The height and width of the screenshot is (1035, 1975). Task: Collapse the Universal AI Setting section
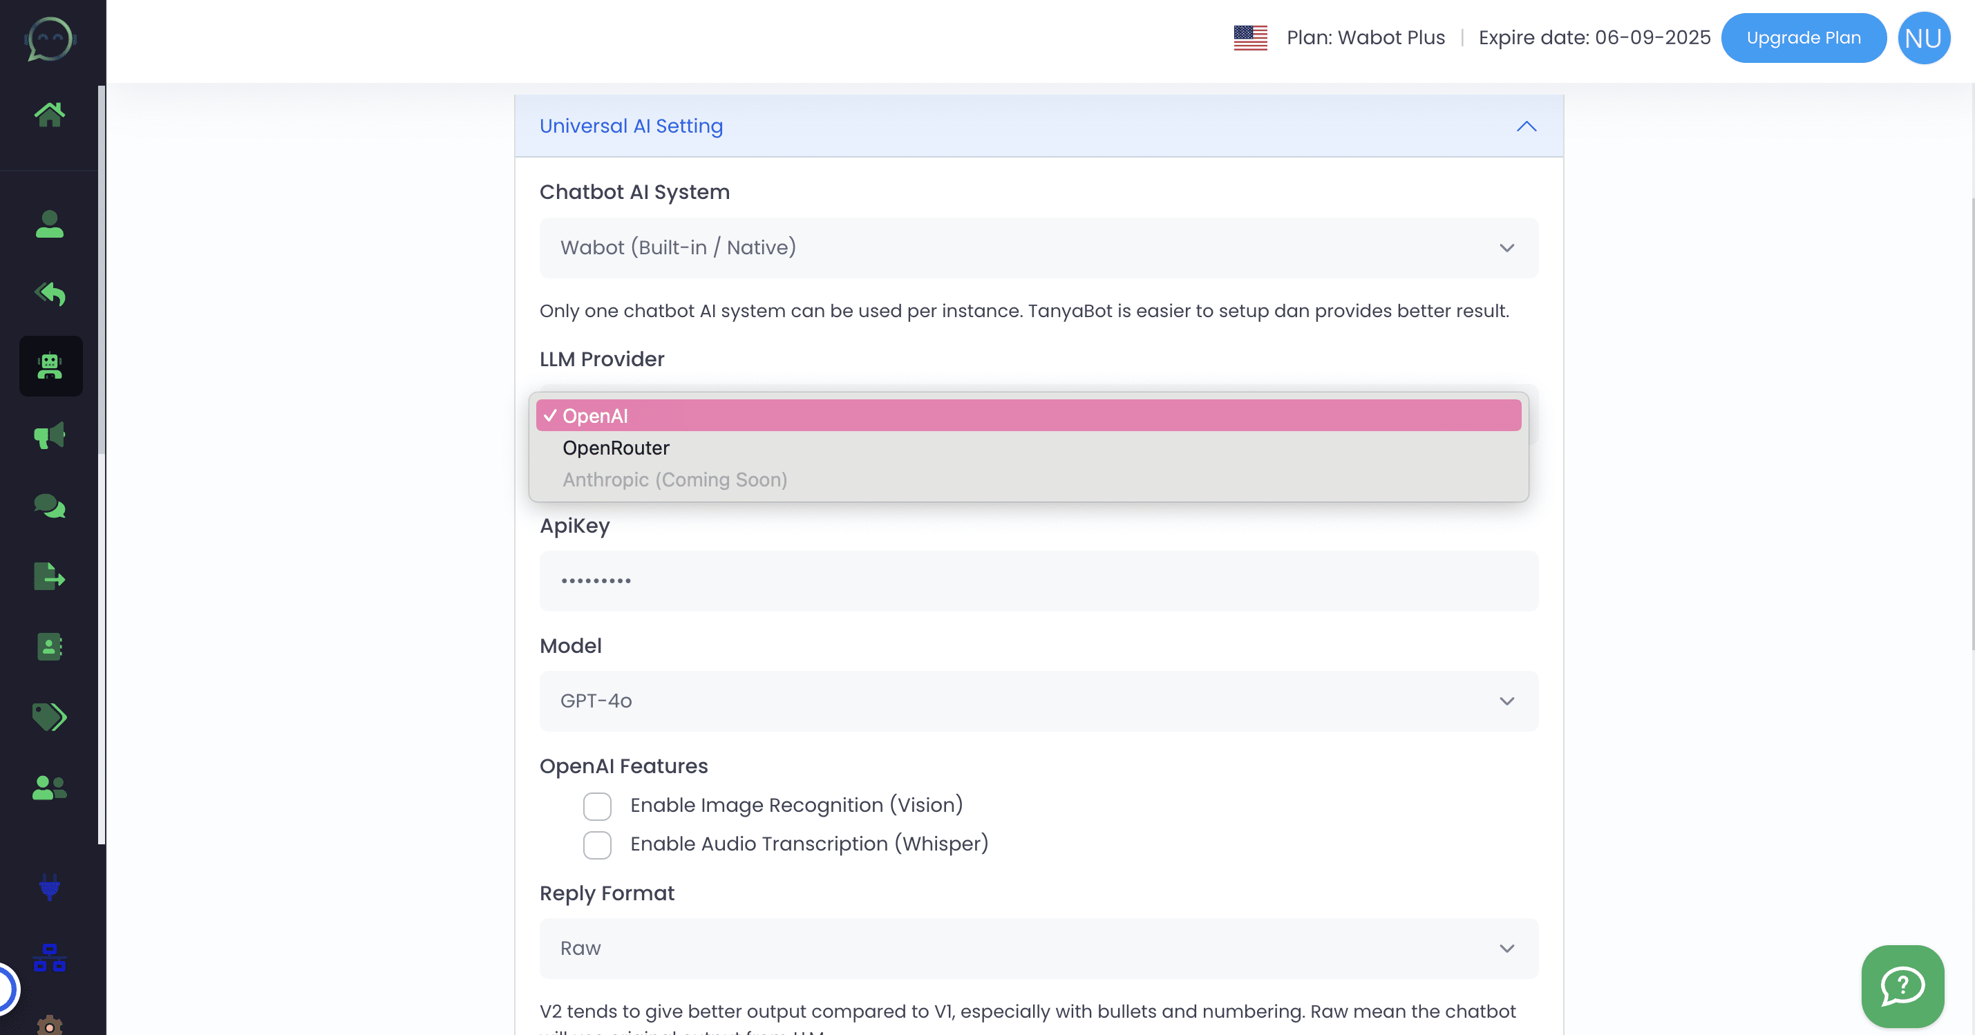(x=1527, y=126)
